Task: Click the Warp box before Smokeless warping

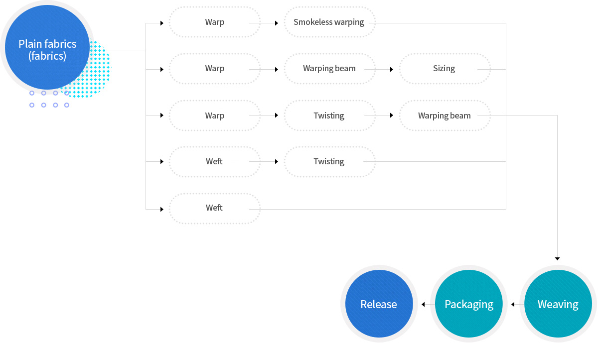Action: (214, 22)
